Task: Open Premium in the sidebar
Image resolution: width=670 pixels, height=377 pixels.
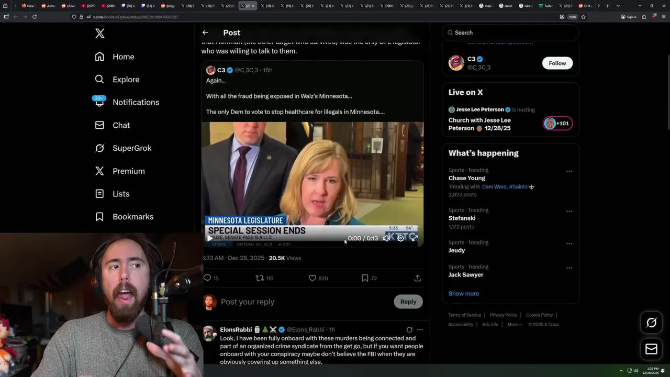Action: [x=120, y=171]
